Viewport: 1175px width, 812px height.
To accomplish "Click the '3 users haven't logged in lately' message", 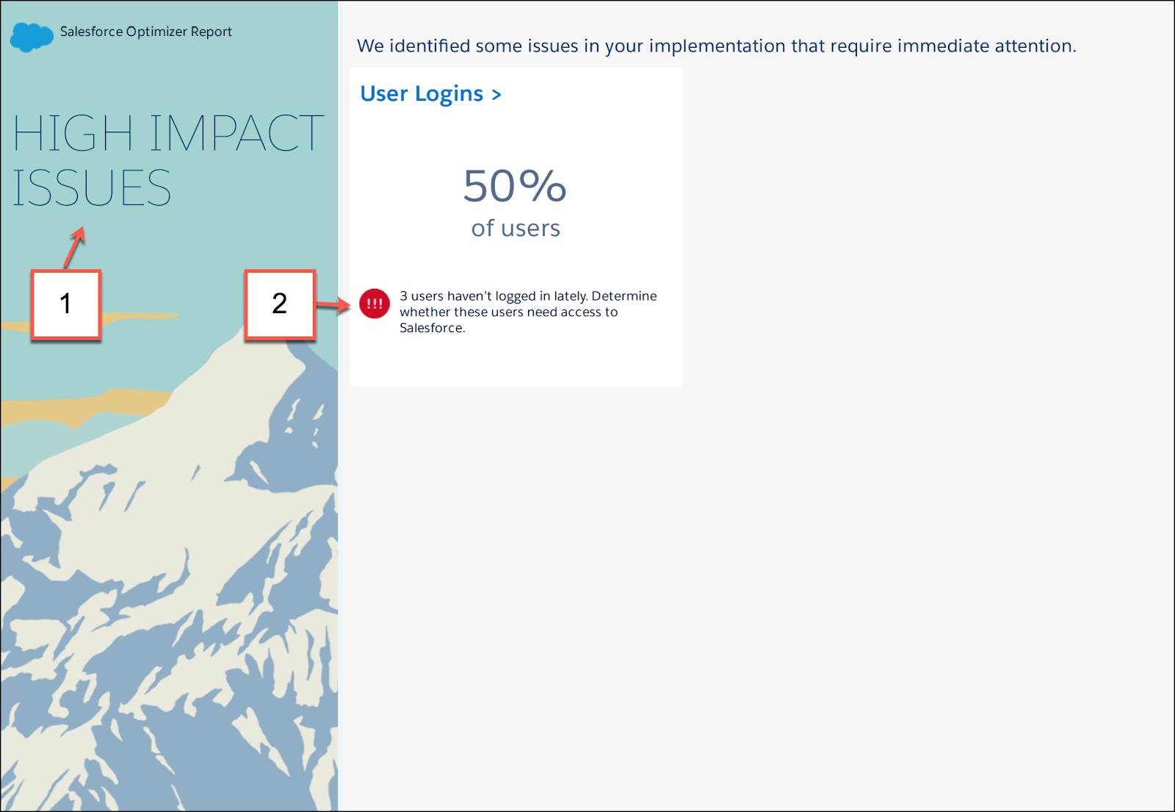I will 528,312.
